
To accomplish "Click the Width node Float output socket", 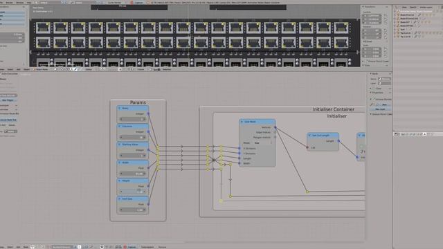I will 148,168.
